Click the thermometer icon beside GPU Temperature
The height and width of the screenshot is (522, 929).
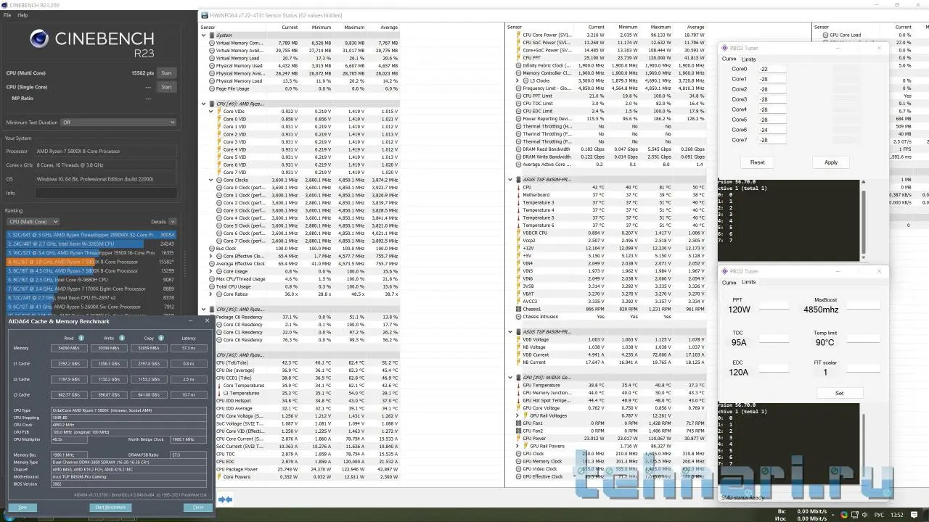[518, 385]
